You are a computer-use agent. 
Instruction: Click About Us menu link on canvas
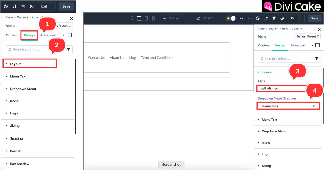117,57
